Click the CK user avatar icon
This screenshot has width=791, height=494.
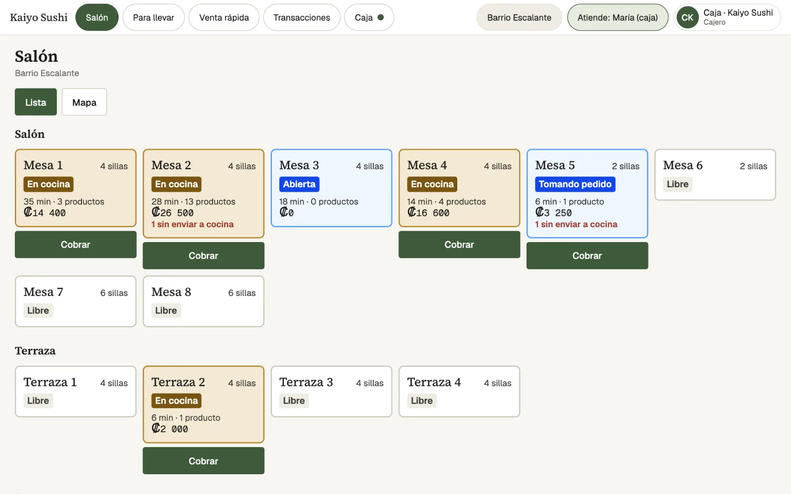(x=687, y=17)
